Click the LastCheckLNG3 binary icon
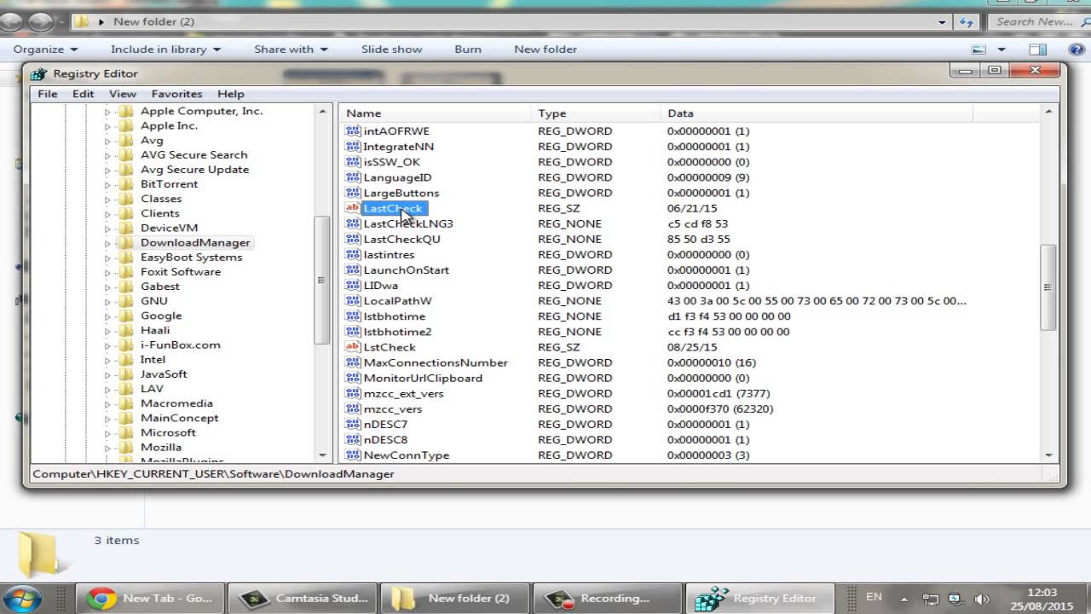Screen dimensions: 1091x614 (353, 223)
